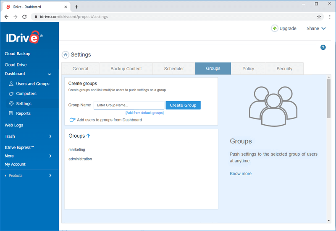Sort groups using the up arrow
Viewport: 336px width, 231px height.
(88, 136)
